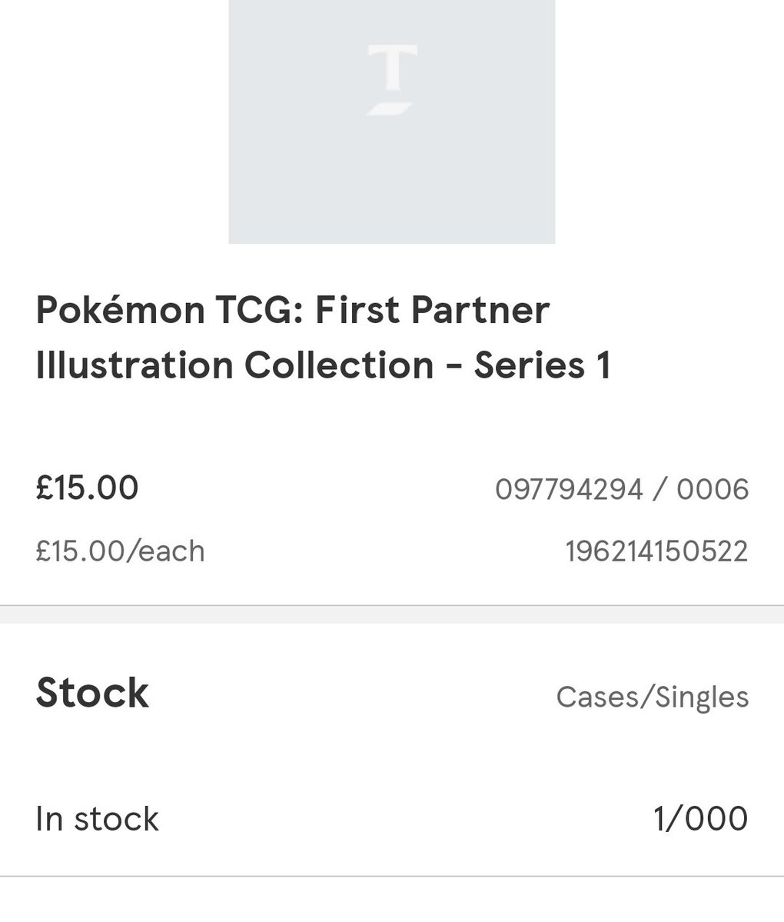This screenshot has height=922, width=784.
Task: Open the Pokémon TCG product title
Action: (324, 337)
